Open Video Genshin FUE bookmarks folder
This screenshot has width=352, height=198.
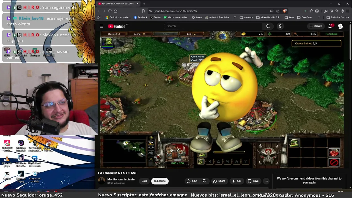pyautogui.click(x=268, y=17)
